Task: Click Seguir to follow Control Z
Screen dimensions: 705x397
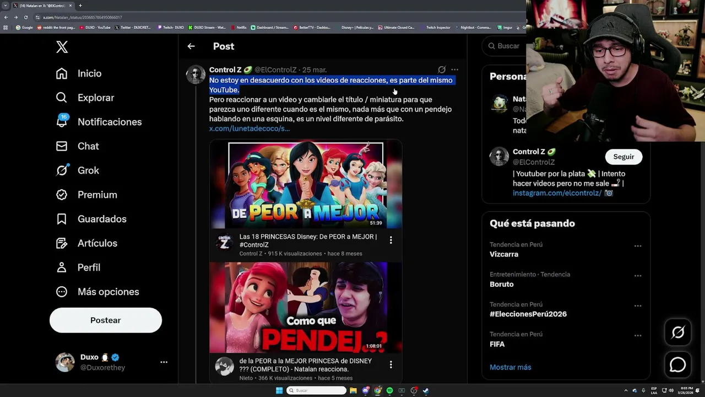Action: (623, 157)
